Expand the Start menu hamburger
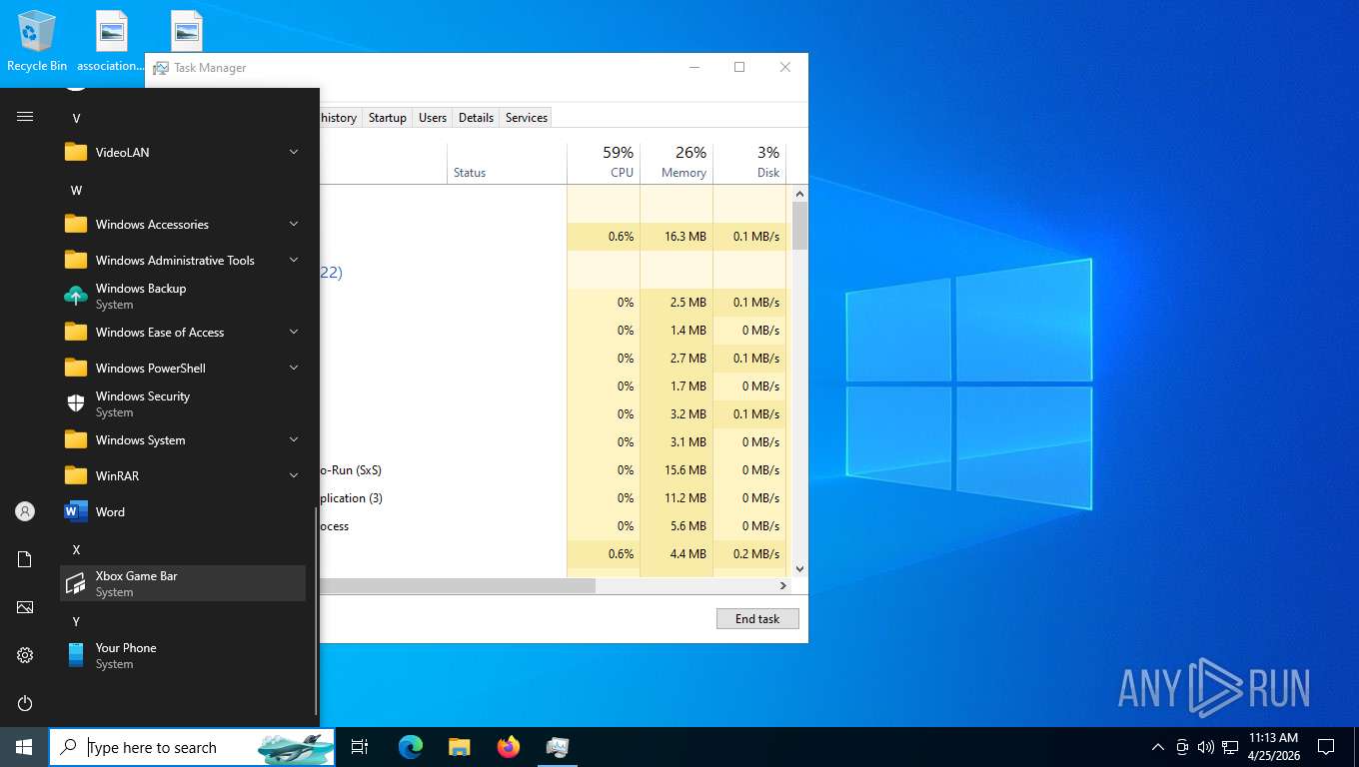The image size is (1359, 767). 25,117
